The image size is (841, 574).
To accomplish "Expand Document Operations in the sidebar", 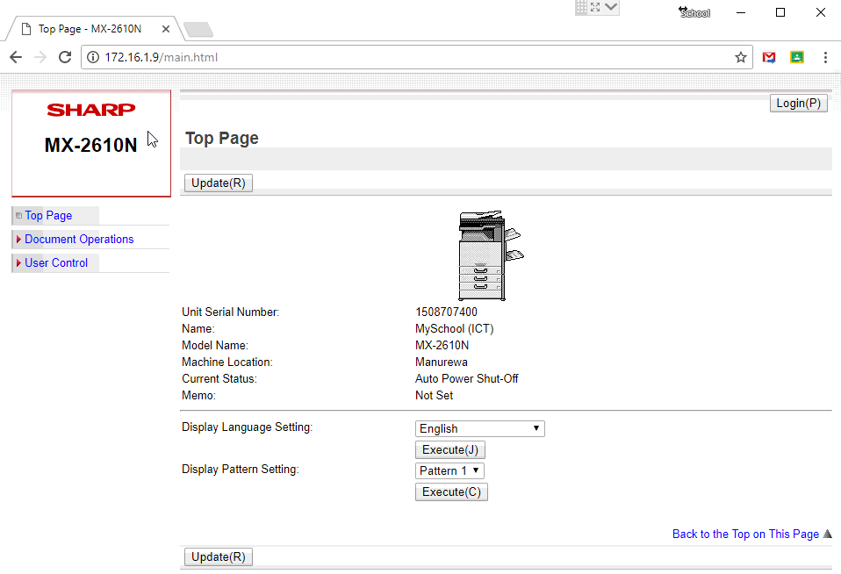I will pyautogui.click(x=79, y=239).
